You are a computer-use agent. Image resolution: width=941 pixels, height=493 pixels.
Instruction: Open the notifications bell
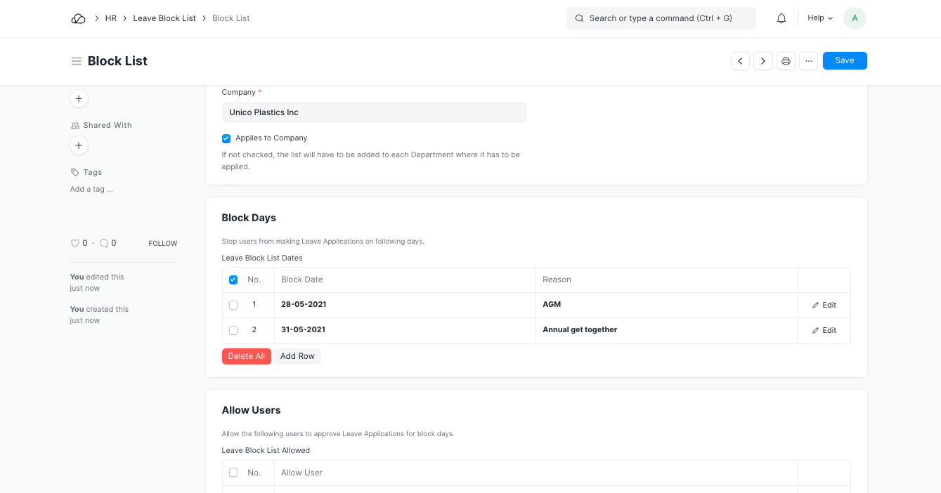pyautogui.click(x=781, y=18)
